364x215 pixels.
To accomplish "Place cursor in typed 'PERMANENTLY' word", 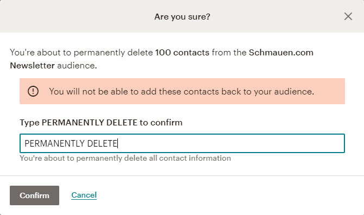I will point(54,143).
